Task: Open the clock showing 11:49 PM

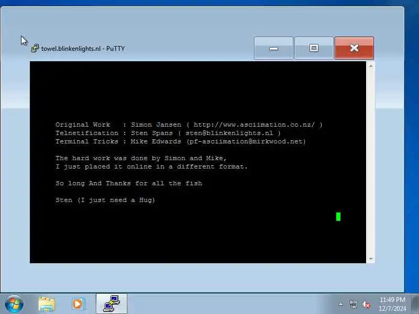Action: tap(392, 304)
